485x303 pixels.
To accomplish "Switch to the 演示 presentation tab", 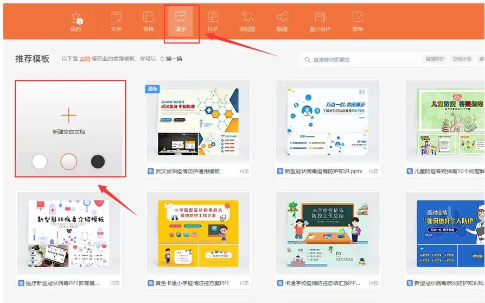I will [x=181, y=21].
